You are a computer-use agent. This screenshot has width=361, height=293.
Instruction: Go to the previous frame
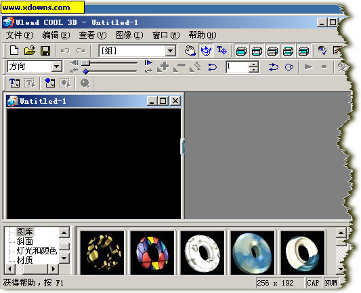pyautogui.click(x=74, y=62)
